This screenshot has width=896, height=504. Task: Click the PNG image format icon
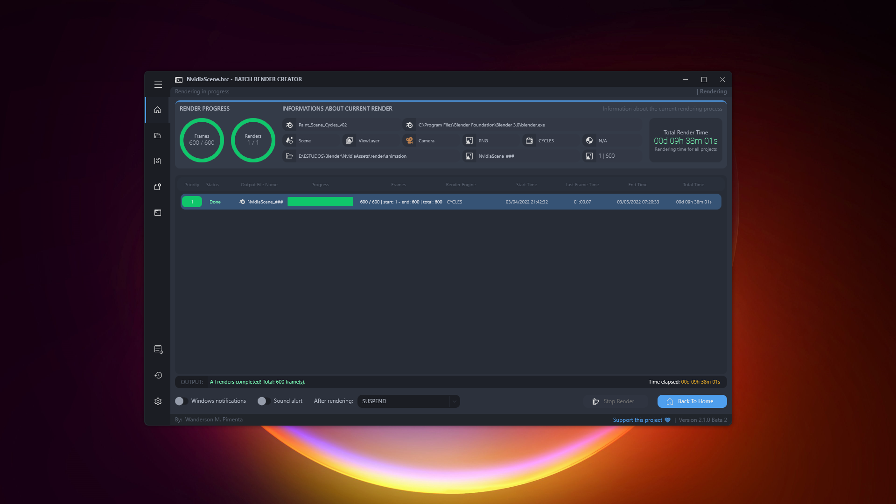coord(469,140)
